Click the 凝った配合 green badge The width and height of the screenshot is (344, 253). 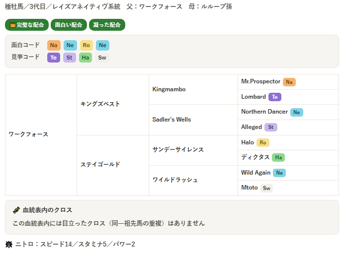click(107, 25)
